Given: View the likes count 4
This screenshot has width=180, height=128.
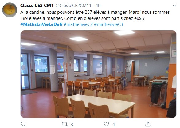Looking at the screenshot, I should tap(114, 124).
